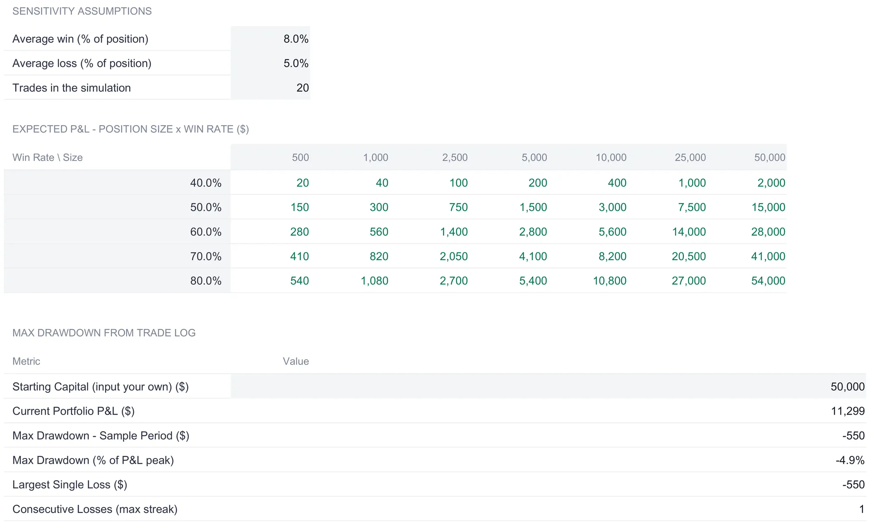Click the Max Drawdown percentage value -4.9%
Image resolution: width=870 pixels, height=525 pixels.
(x=850, y=460)
